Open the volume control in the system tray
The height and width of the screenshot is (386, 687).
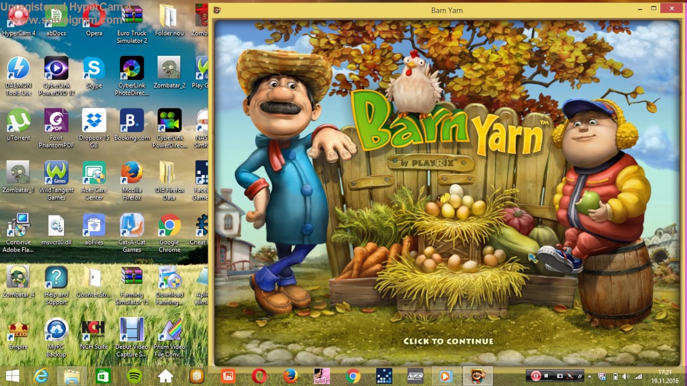[x=626, y=376]
